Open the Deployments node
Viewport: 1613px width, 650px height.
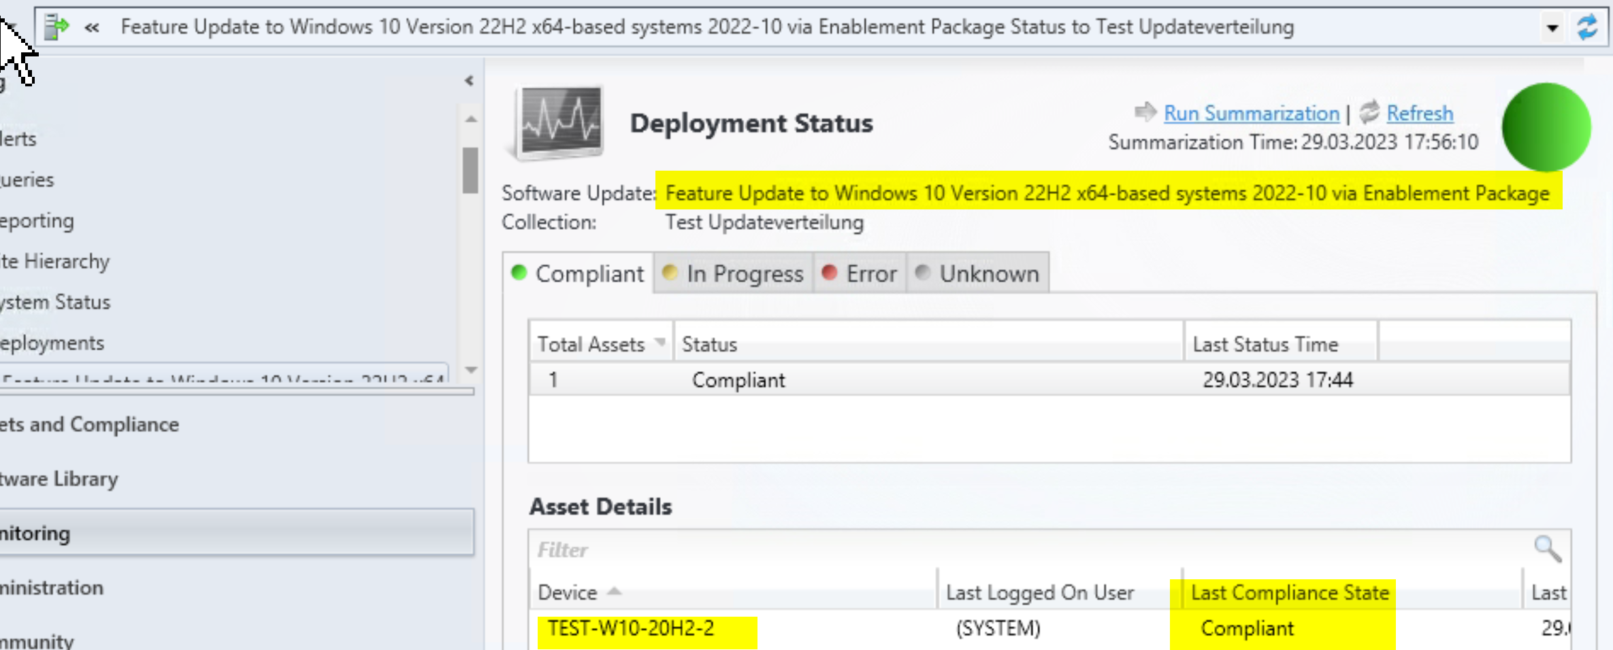[52, 343]
